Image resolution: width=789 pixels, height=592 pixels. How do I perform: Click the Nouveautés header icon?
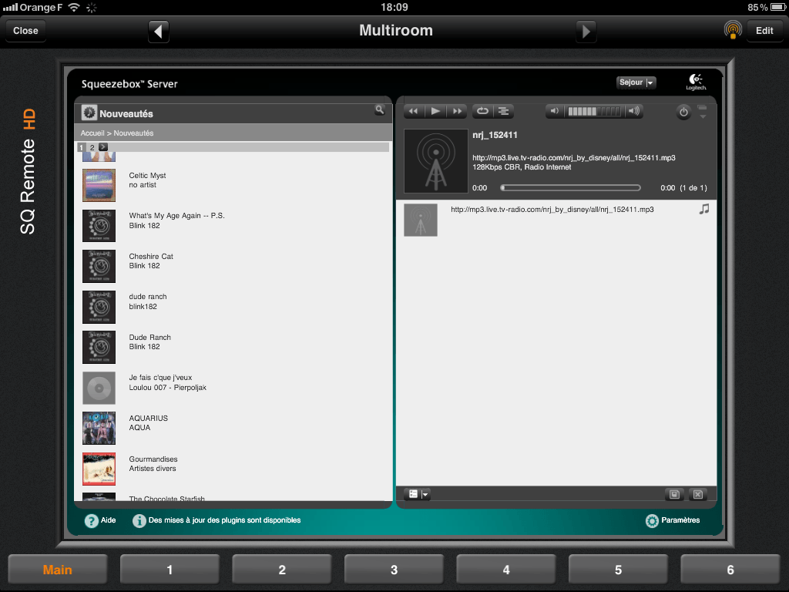(89, 113)
